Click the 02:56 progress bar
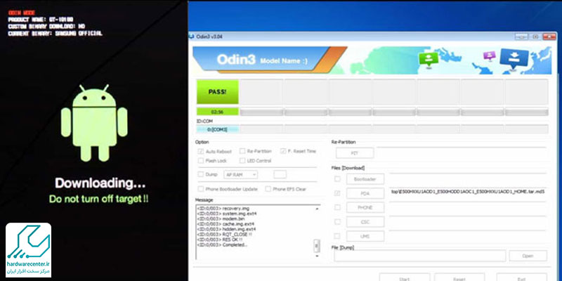Viewport: 562px width, 281px height. [218, 112]
